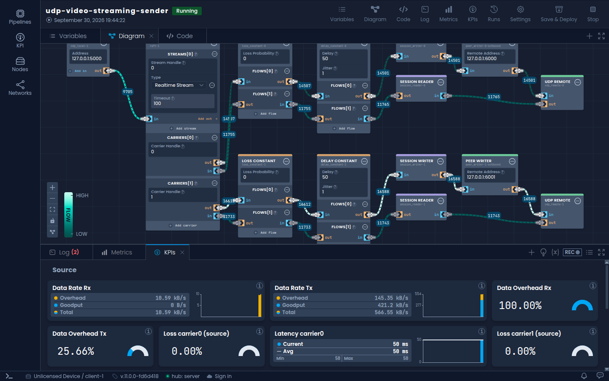Fit diagram to screen

(x=52, y=210)
